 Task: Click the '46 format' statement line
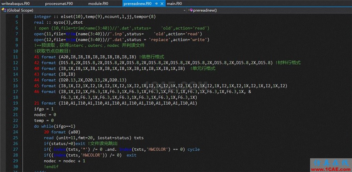point(143,92)
